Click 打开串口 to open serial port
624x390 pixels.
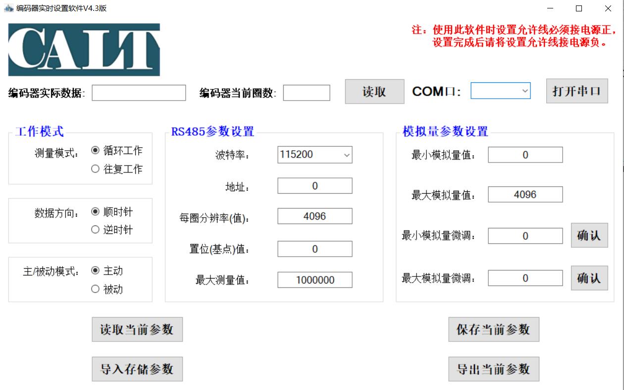tap(576, 91)
